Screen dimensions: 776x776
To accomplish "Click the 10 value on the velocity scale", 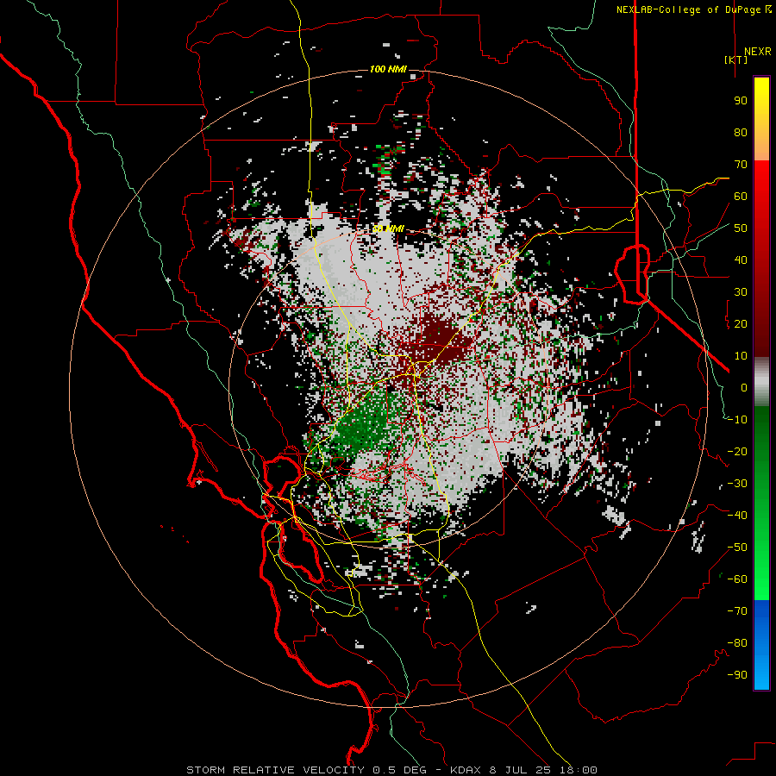I will (741, 356).
